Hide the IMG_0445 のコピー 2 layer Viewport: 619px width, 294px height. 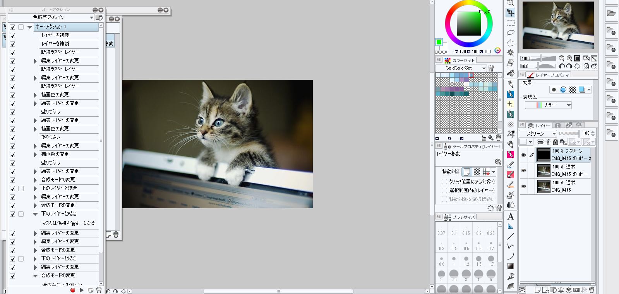tap(523, 155)
